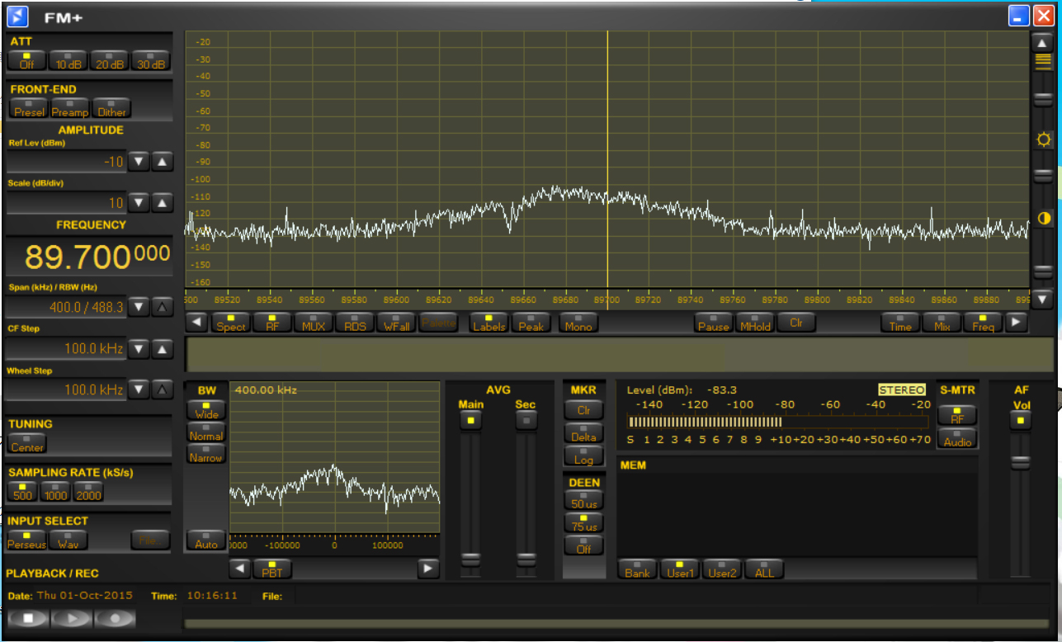Screen dimensions: 1062x642
Task: Click the Center tuning button
Action: [x=27, y=444]
